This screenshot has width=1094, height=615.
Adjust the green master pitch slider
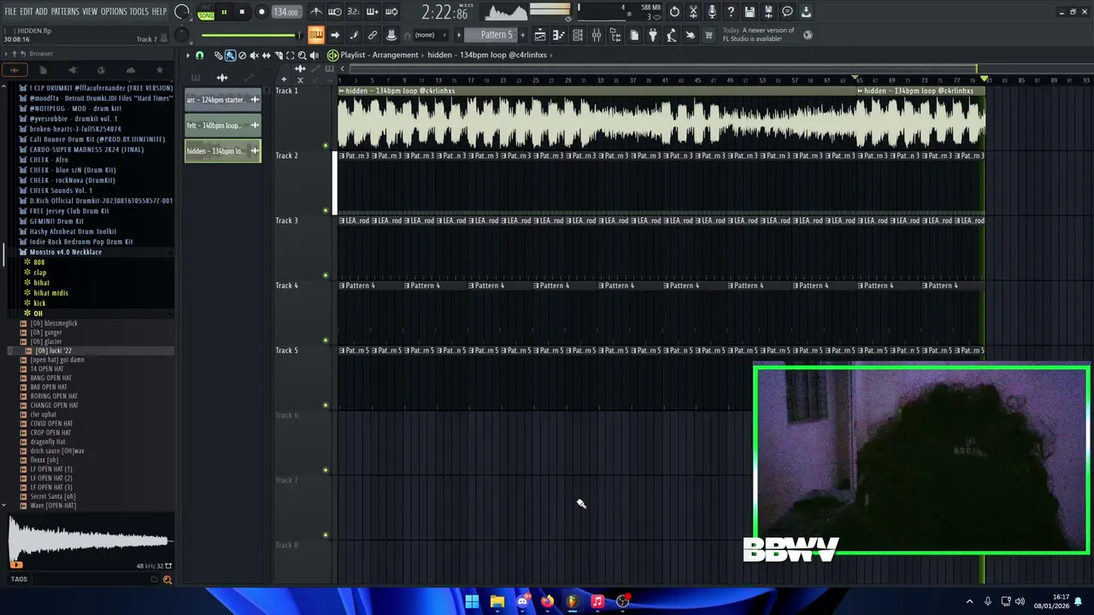(x=250, y=35)
